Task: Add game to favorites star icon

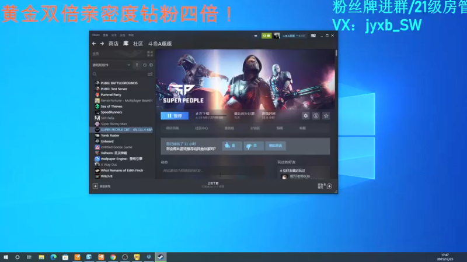Action: (x=326, y=116)
